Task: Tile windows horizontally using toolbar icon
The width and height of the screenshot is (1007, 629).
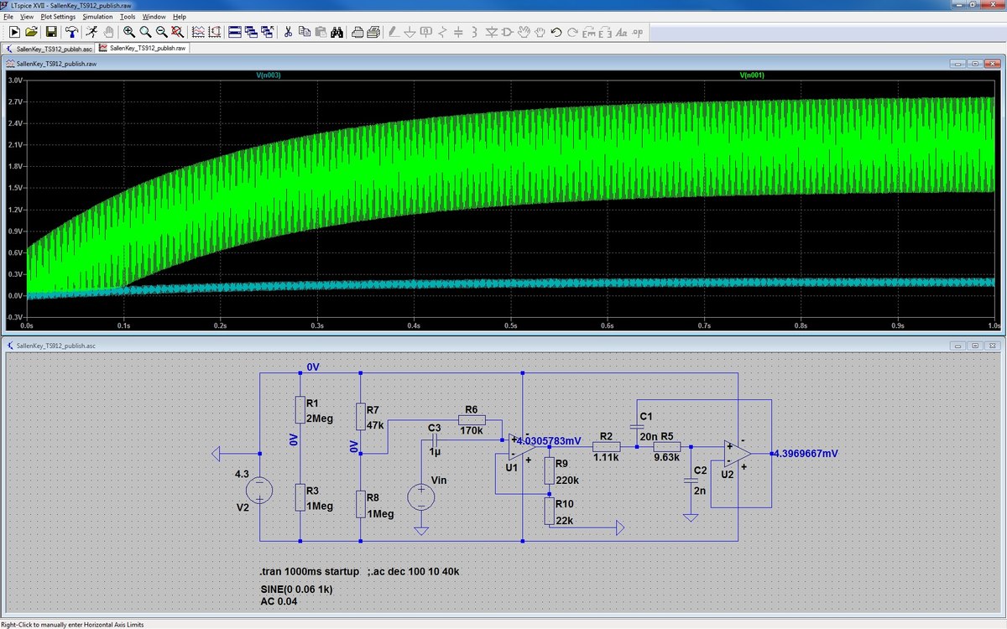Action: click(x=234, y=32)
